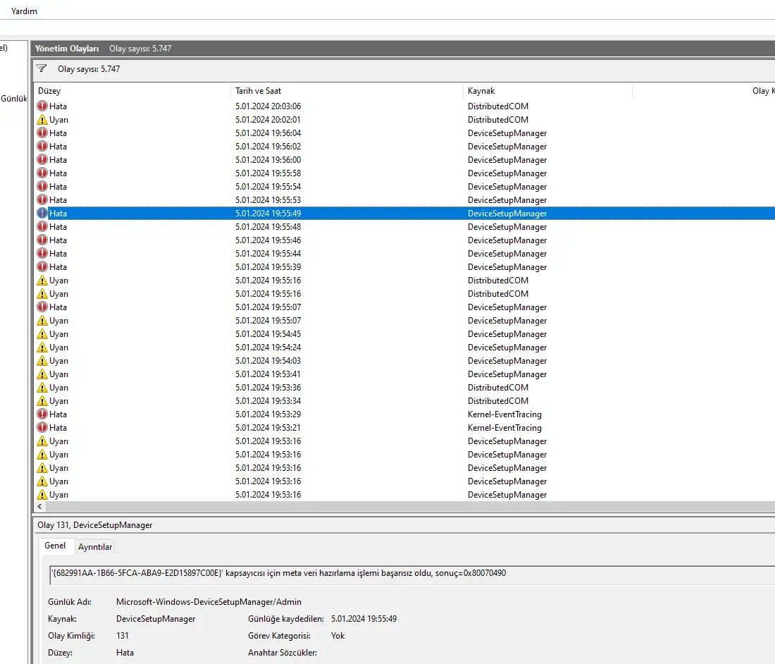
Task: Select timestamp 5.01.2024 20:02:01
Action: tap(268, 120)
